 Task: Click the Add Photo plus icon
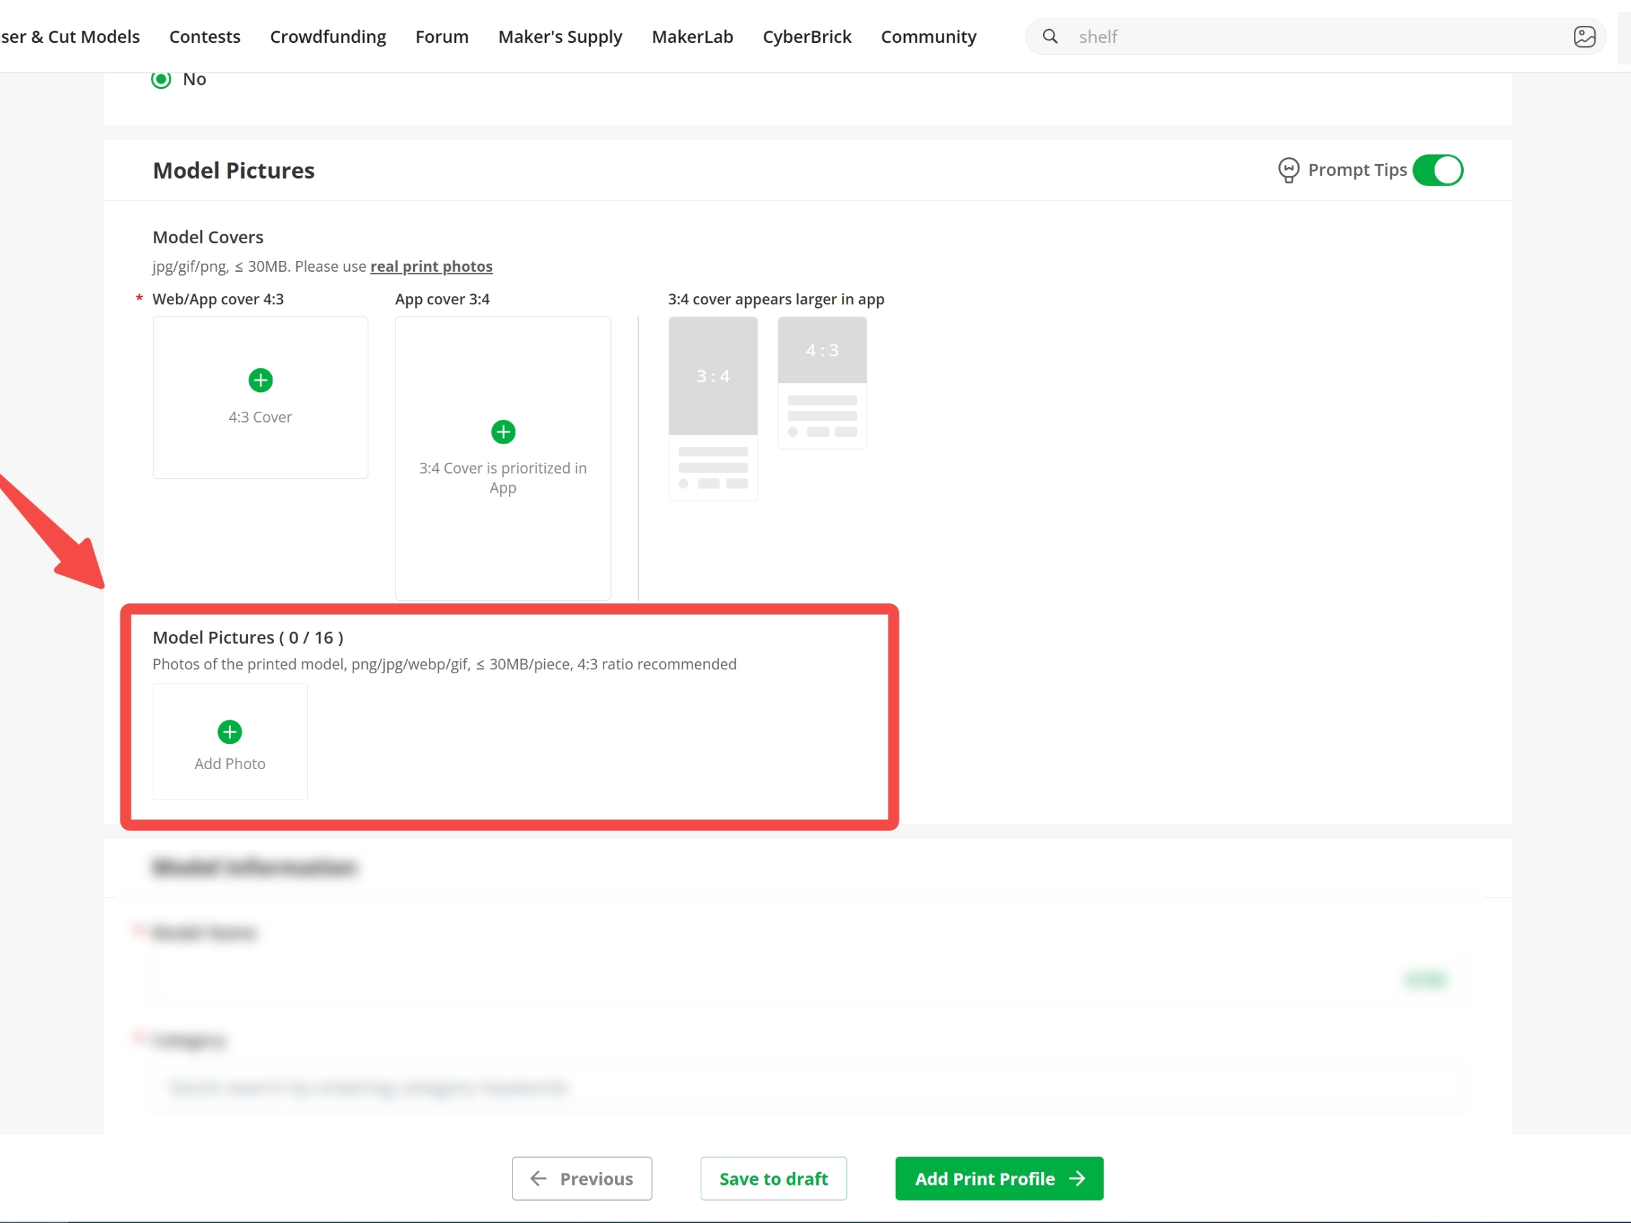(x=230, y=732)
